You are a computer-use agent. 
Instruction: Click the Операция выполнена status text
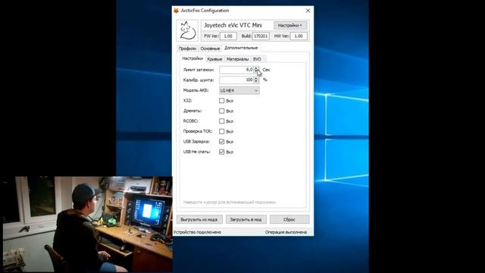(286, 232)
